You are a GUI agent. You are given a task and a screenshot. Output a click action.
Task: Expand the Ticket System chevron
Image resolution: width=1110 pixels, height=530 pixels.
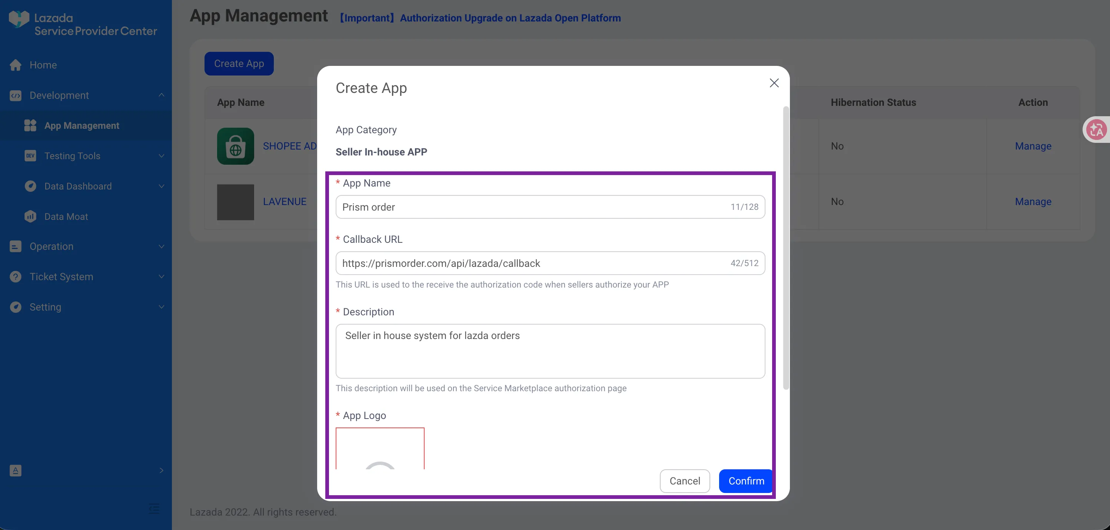pos(162,276)
